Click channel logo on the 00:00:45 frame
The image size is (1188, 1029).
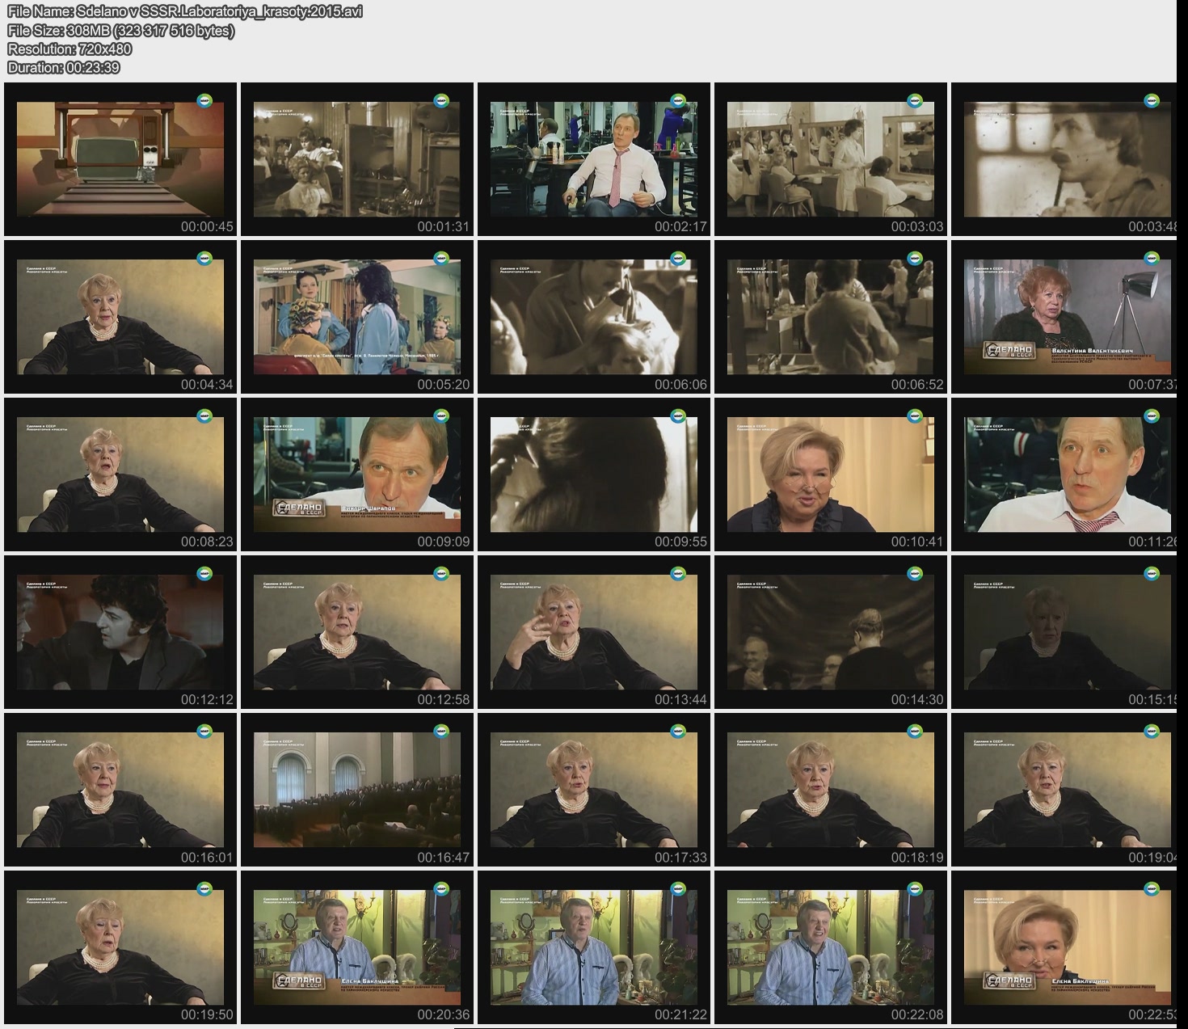205,101
